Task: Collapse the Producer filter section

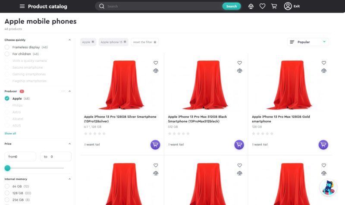Action: click(69, 91)
